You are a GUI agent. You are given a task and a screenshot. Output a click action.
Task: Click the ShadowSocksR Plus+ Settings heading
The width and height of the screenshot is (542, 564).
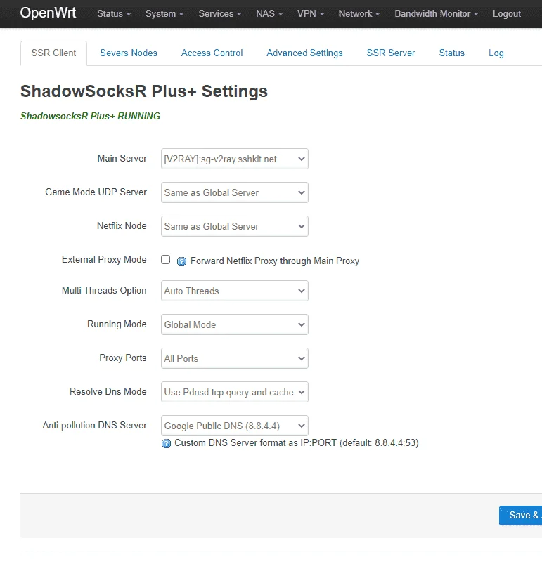144,91
